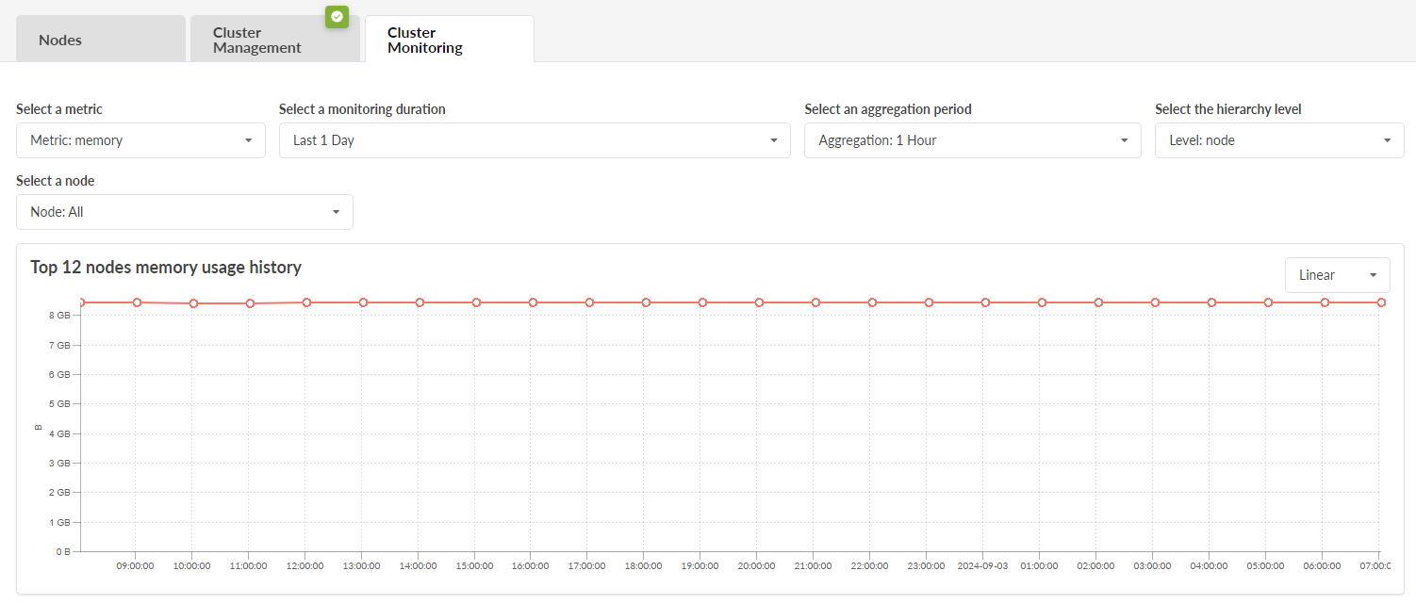
Task: Open the Aggregation: 1 Hour dropdown
Action: point(972,140)
